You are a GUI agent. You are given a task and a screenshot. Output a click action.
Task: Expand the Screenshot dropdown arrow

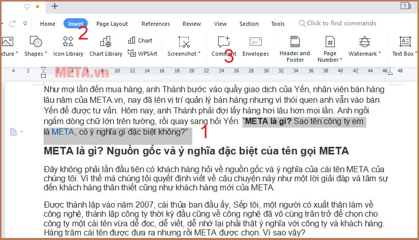(199, 53)
